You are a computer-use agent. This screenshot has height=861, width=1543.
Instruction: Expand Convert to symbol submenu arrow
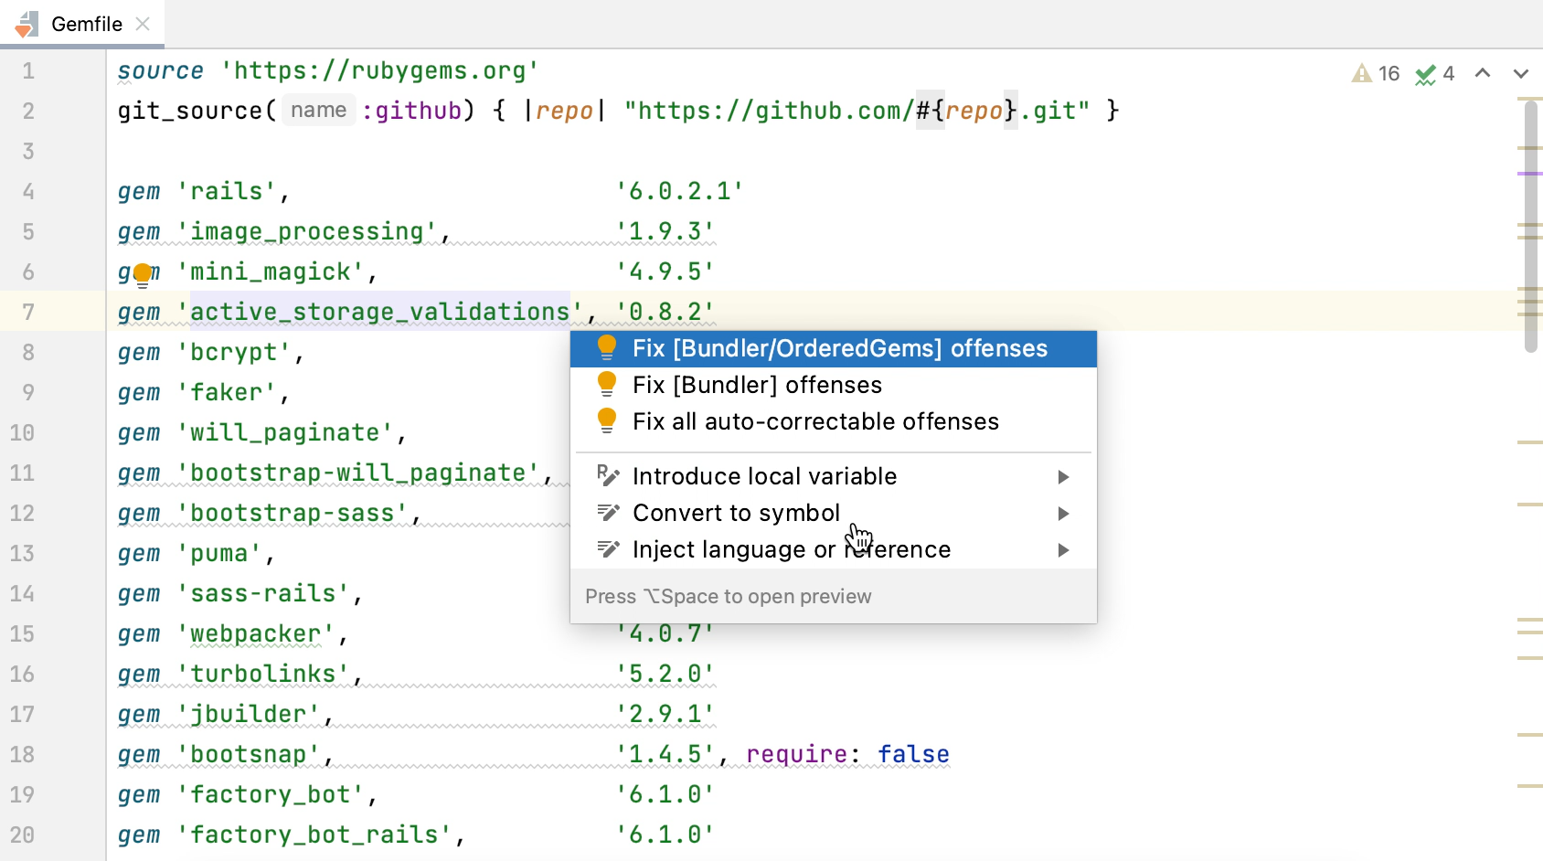pos(1063,514)
